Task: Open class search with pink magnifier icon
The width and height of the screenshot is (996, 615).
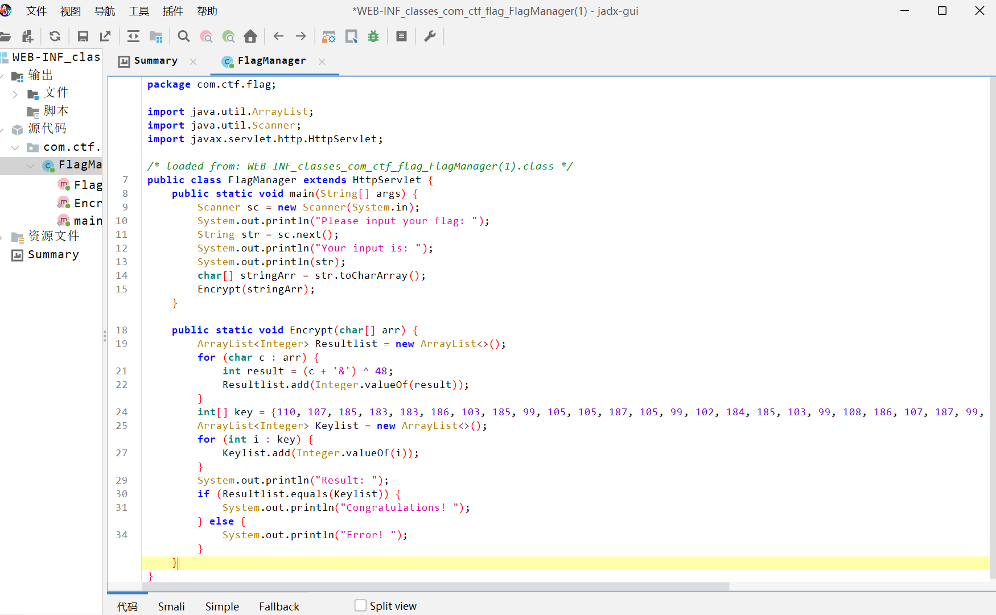Action: (x=206, y=36)
